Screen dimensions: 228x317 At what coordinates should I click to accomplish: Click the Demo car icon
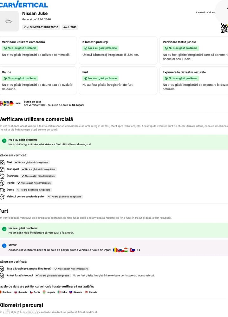[x=2, y=190]
